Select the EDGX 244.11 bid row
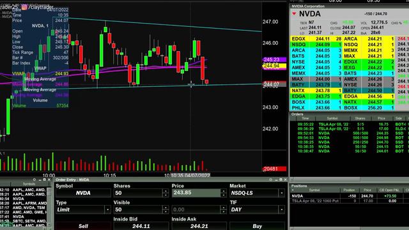409x230 pixels. (316, 39)
